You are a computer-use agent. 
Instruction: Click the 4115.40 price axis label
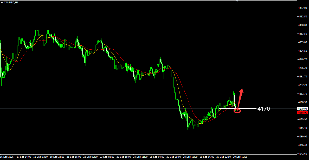coord(302,128)
